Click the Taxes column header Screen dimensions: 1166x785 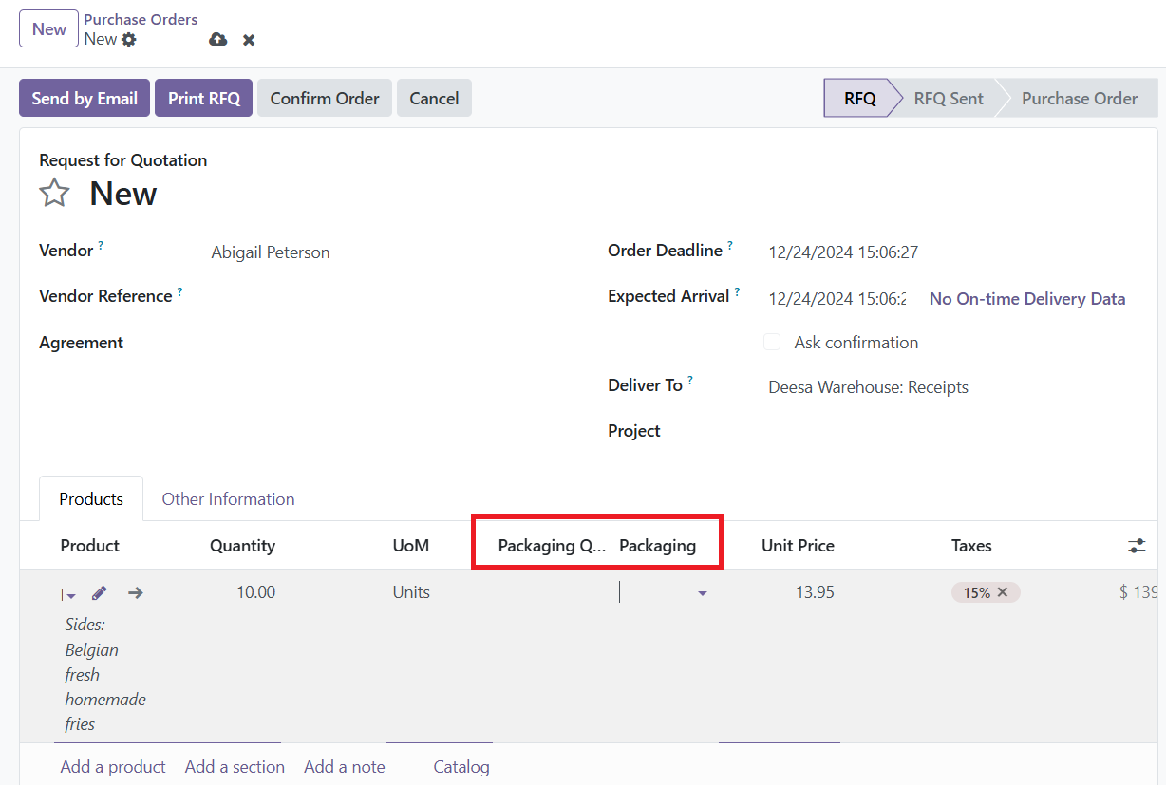tap(971, 546)
